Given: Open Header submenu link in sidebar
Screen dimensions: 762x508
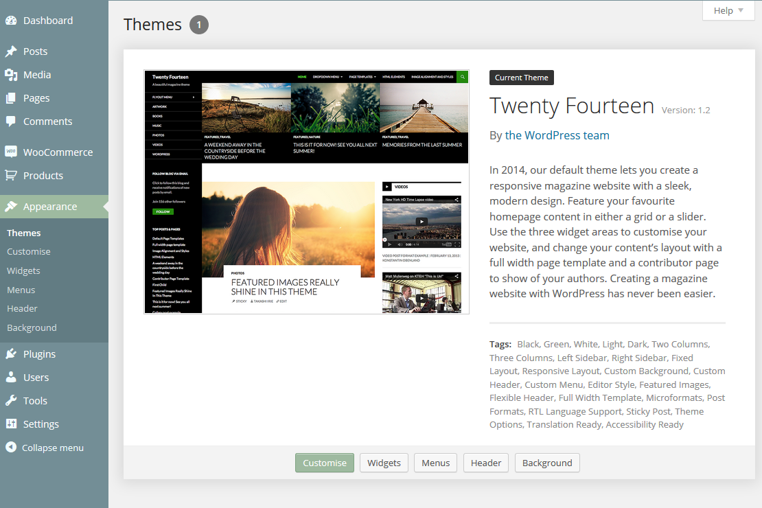Looking at the screenshot, I should pos(22,308).
